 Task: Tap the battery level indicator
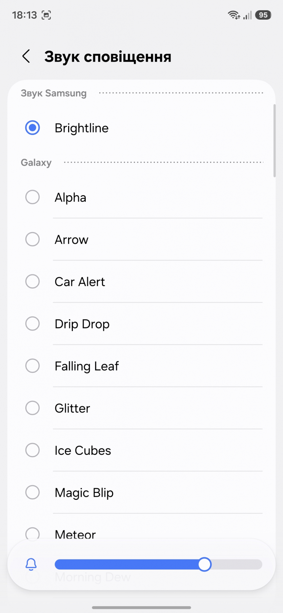click(263, 15)
